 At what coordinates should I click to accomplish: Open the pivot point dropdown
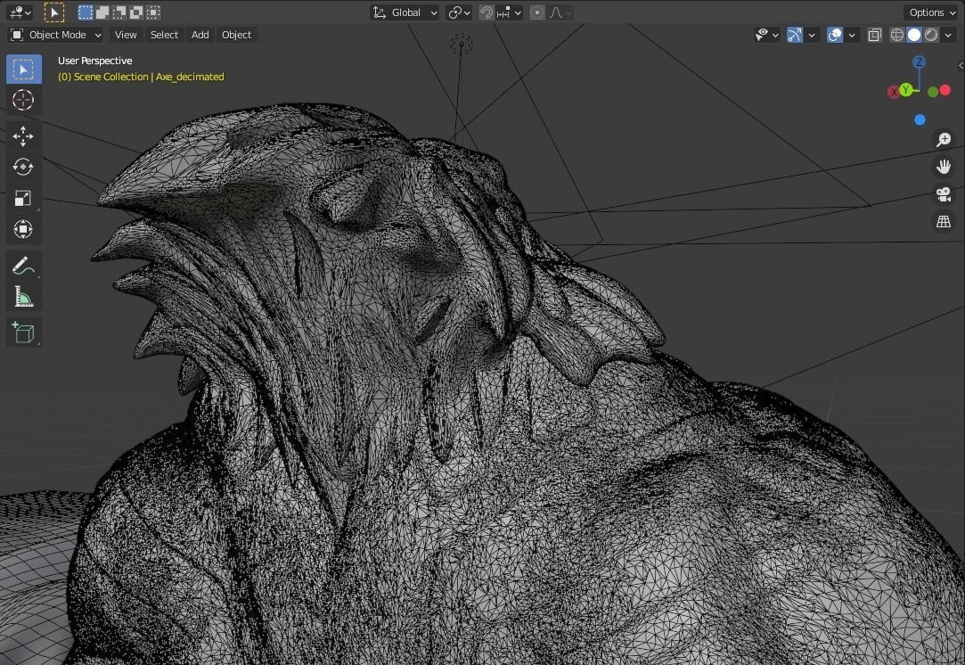pyautogui.click(x=459, y=12)
